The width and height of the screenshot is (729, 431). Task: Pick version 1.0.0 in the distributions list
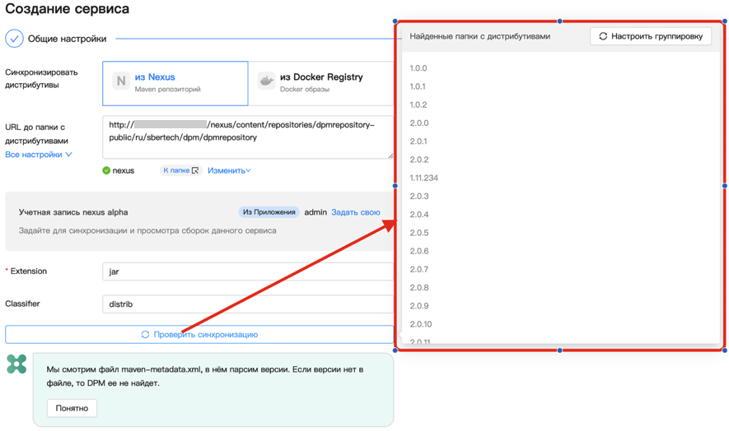pos(418,68)
